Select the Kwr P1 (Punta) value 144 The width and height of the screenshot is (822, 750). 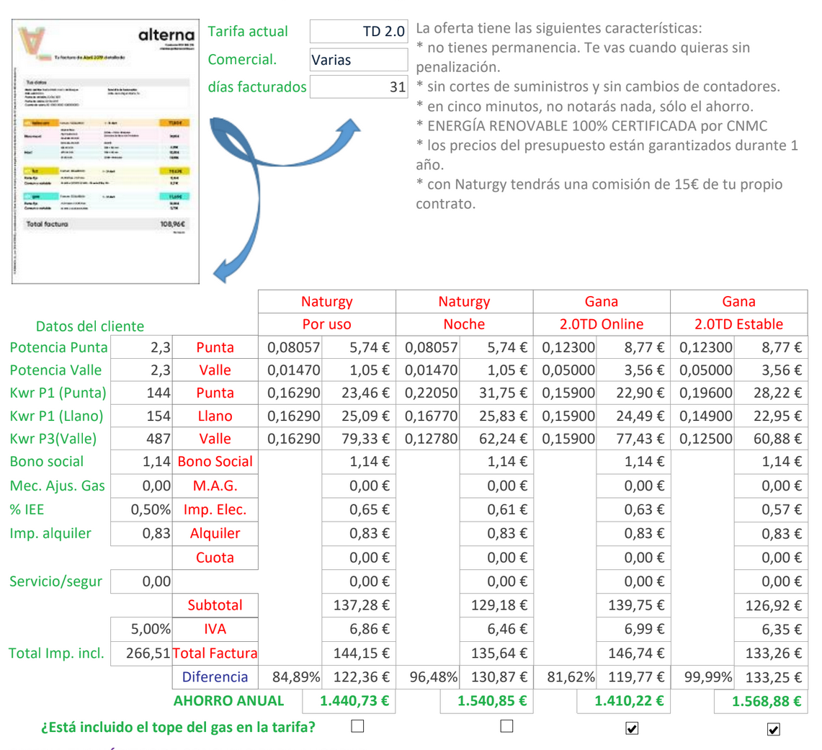(141, 393)
